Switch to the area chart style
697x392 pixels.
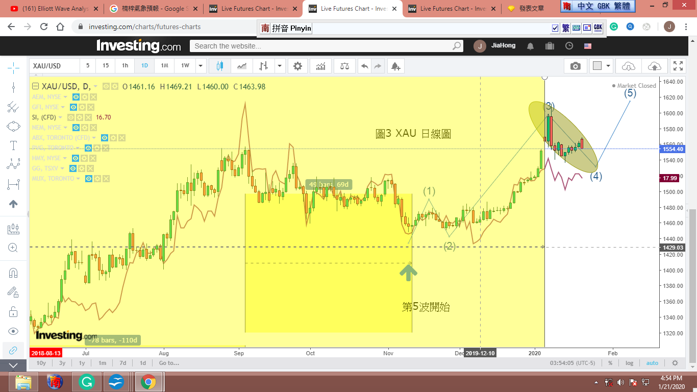click(x=242, y=66)
